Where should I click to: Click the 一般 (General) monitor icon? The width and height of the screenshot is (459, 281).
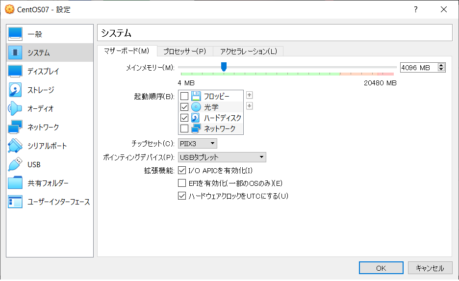[x=15, y=34]
